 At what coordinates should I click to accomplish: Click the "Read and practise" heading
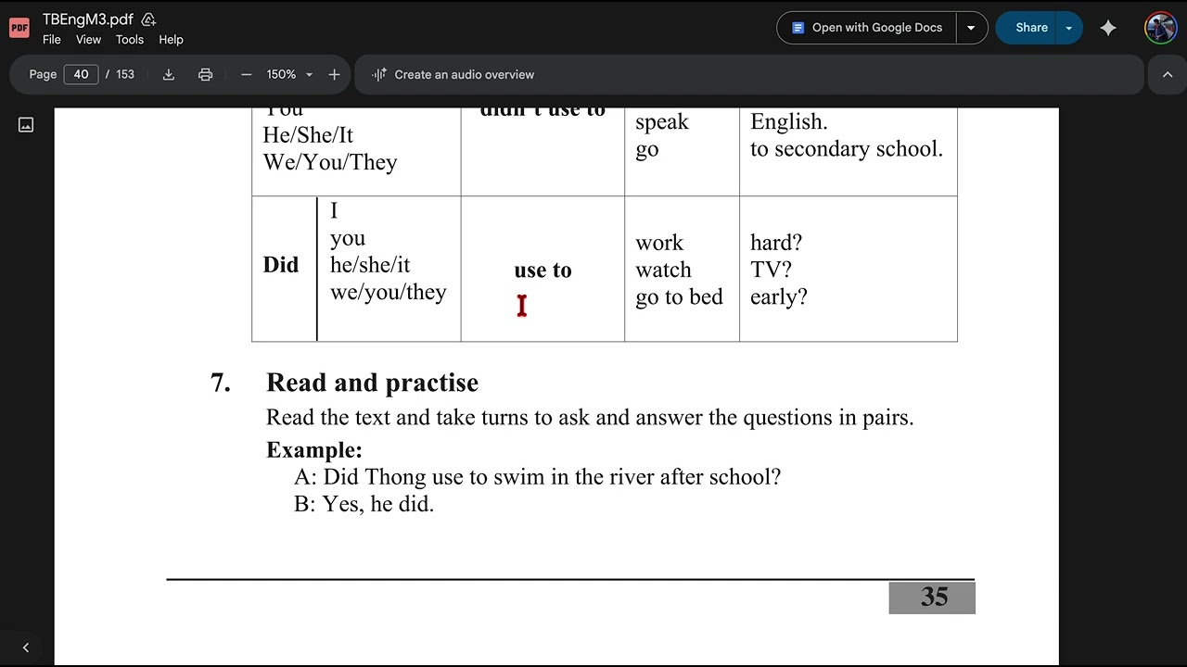(x=372, y=383)
